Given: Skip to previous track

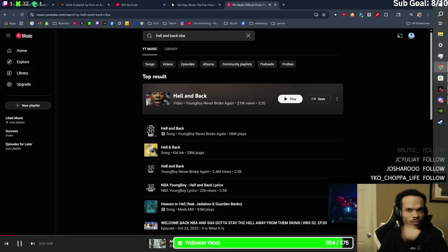Looking at the screenshot, I should [7, 244].
